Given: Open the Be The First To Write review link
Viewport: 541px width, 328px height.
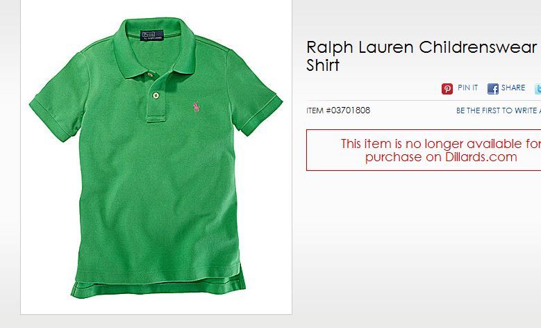Looking at the screenshot, I should (x=499, y=110).
